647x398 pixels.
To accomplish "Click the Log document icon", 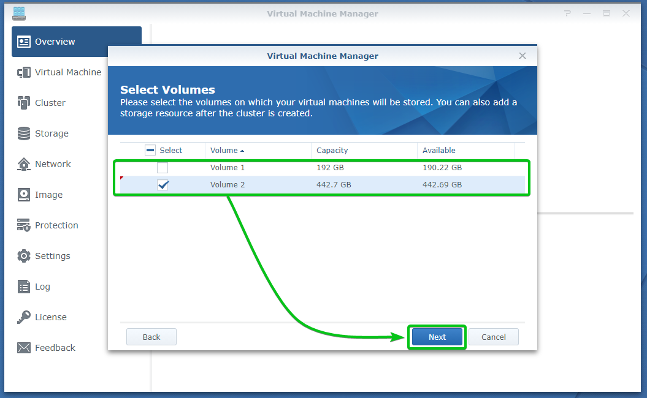I will [23, 287].
